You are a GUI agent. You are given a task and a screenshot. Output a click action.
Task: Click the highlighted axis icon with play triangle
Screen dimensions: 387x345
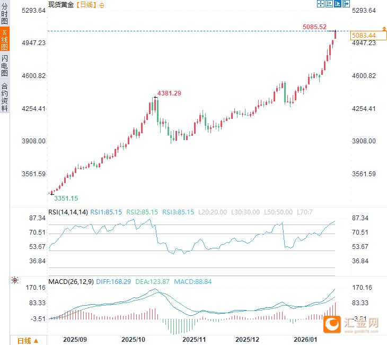coord(337,4)
